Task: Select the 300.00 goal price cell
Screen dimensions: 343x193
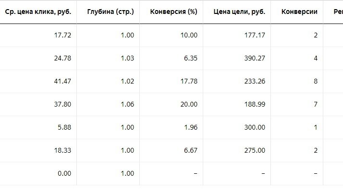Action: click(255, 127)
